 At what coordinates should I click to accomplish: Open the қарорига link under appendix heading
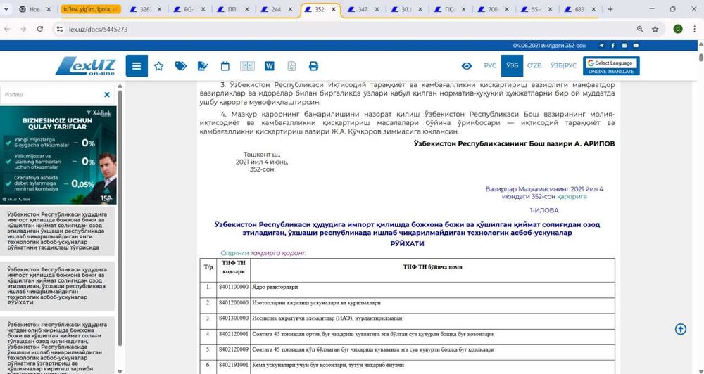[572, 196]
